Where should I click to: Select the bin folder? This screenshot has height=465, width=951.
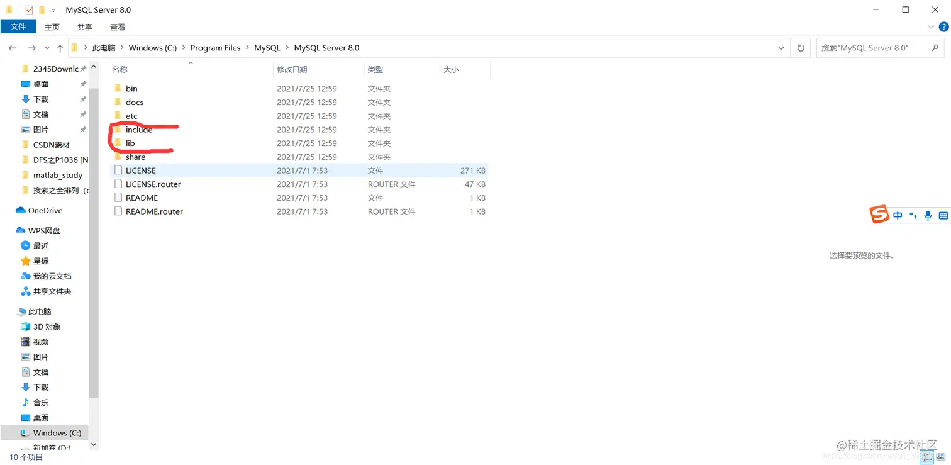[x=131, y=89]
